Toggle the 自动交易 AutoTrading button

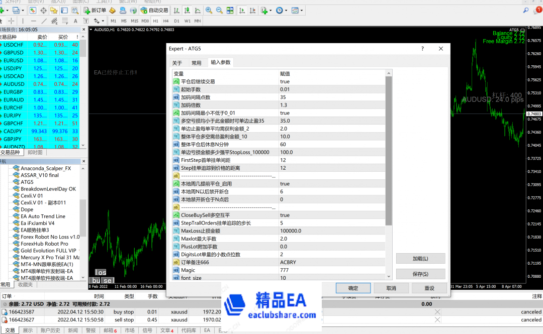(154, 10)
